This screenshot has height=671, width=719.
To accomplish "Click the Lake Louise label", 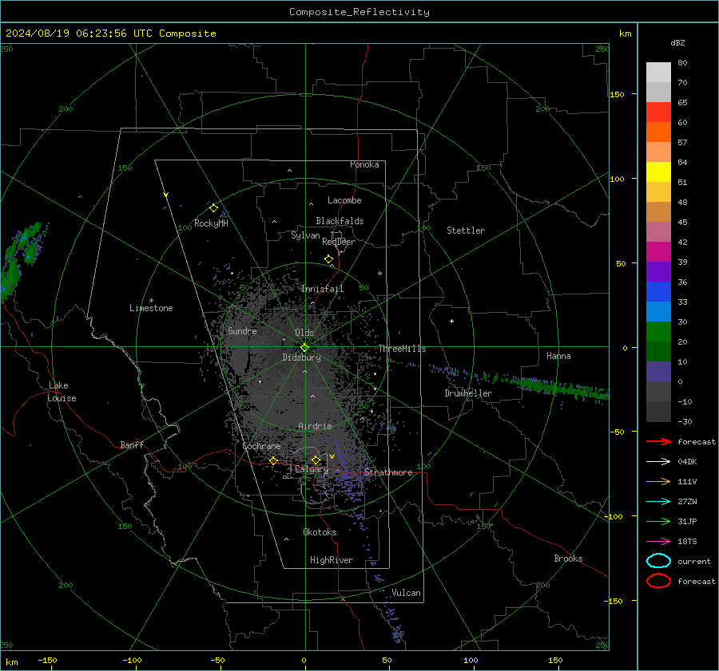I will pyautogui.click(x=62, y=392).
